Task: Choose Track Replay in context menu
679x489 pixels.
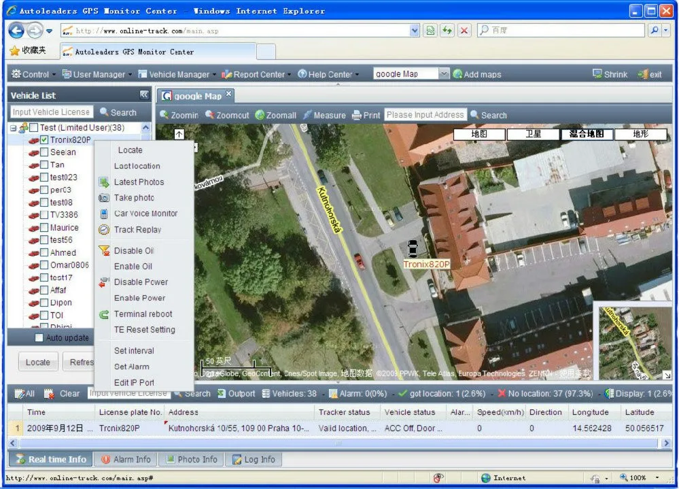Action: [x=137, y=230]
